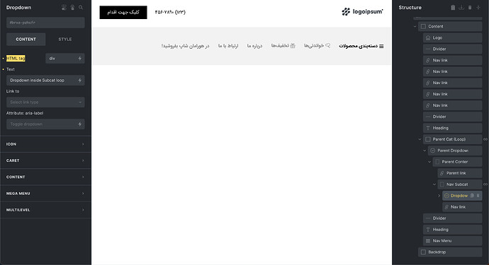This screenshot has height=265, width=489.
Task: Click the درباره ما nav link
Action: (255, 46)
